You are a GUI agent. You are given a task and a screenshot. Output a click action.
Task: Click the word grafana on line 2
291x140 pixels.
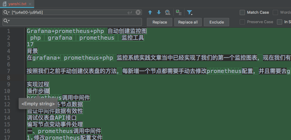(x=60, y=38)
